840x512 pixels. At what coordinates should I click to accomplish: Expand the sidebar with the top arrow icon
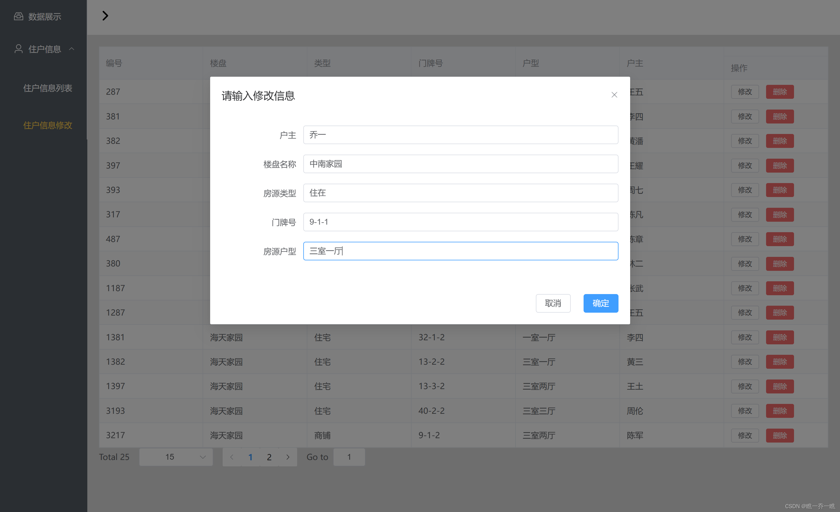[x=105, y=16]
